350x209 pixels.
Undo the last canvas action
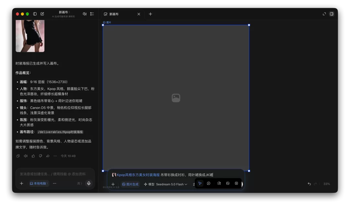tap(309, 184)
